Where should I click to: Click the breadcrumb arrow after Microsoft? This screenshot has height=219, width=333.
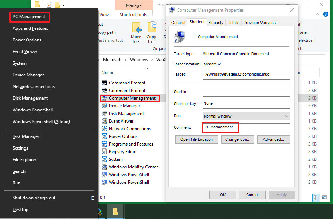tap(126, 60)
